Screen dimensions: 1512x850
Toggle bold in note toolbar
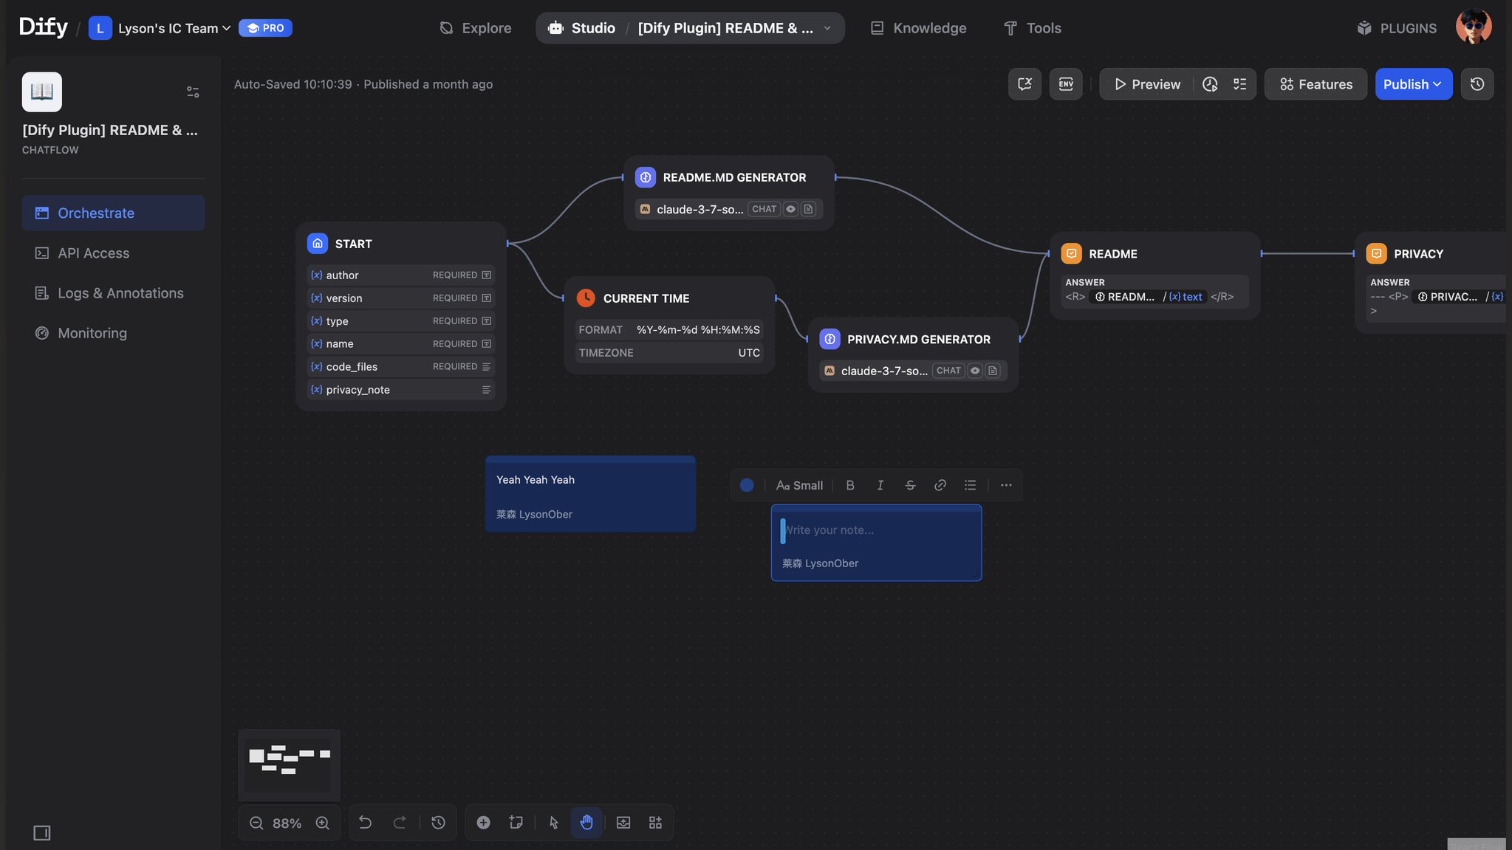coord(850,485)
